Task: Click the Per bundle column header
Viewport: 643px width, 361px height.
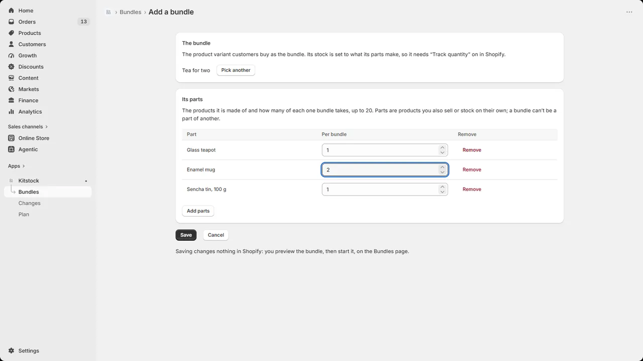Action: pos(334,134)
